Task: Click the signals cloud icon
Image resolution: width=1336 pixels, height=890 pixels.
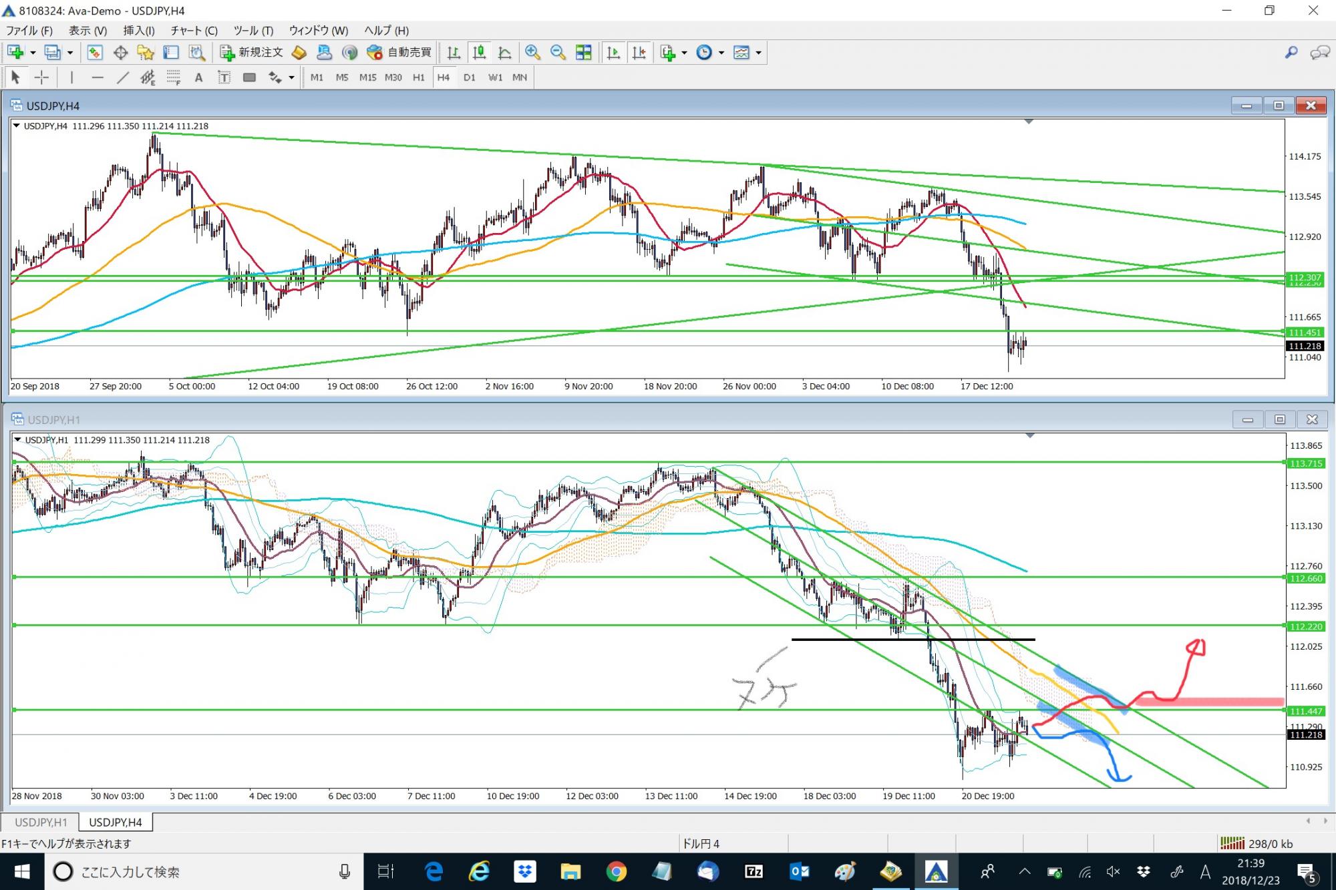Action: pyautogui.click(x=325, y=52)
